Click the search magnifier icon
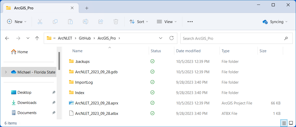 (286, 38)
